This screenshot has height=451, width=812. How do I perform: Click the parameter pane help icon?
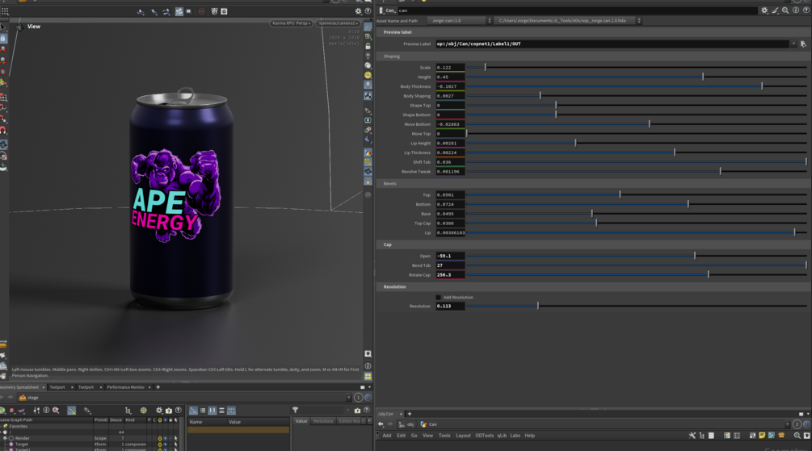806,10
